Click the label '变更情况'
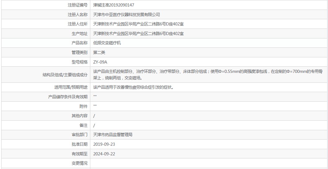328x169 pixels. (x=80, y=163)
